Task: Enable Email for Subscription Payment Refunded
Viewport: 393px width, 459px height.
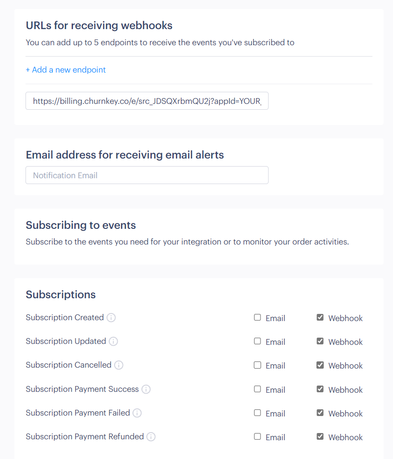Action: tap(257, 436)
